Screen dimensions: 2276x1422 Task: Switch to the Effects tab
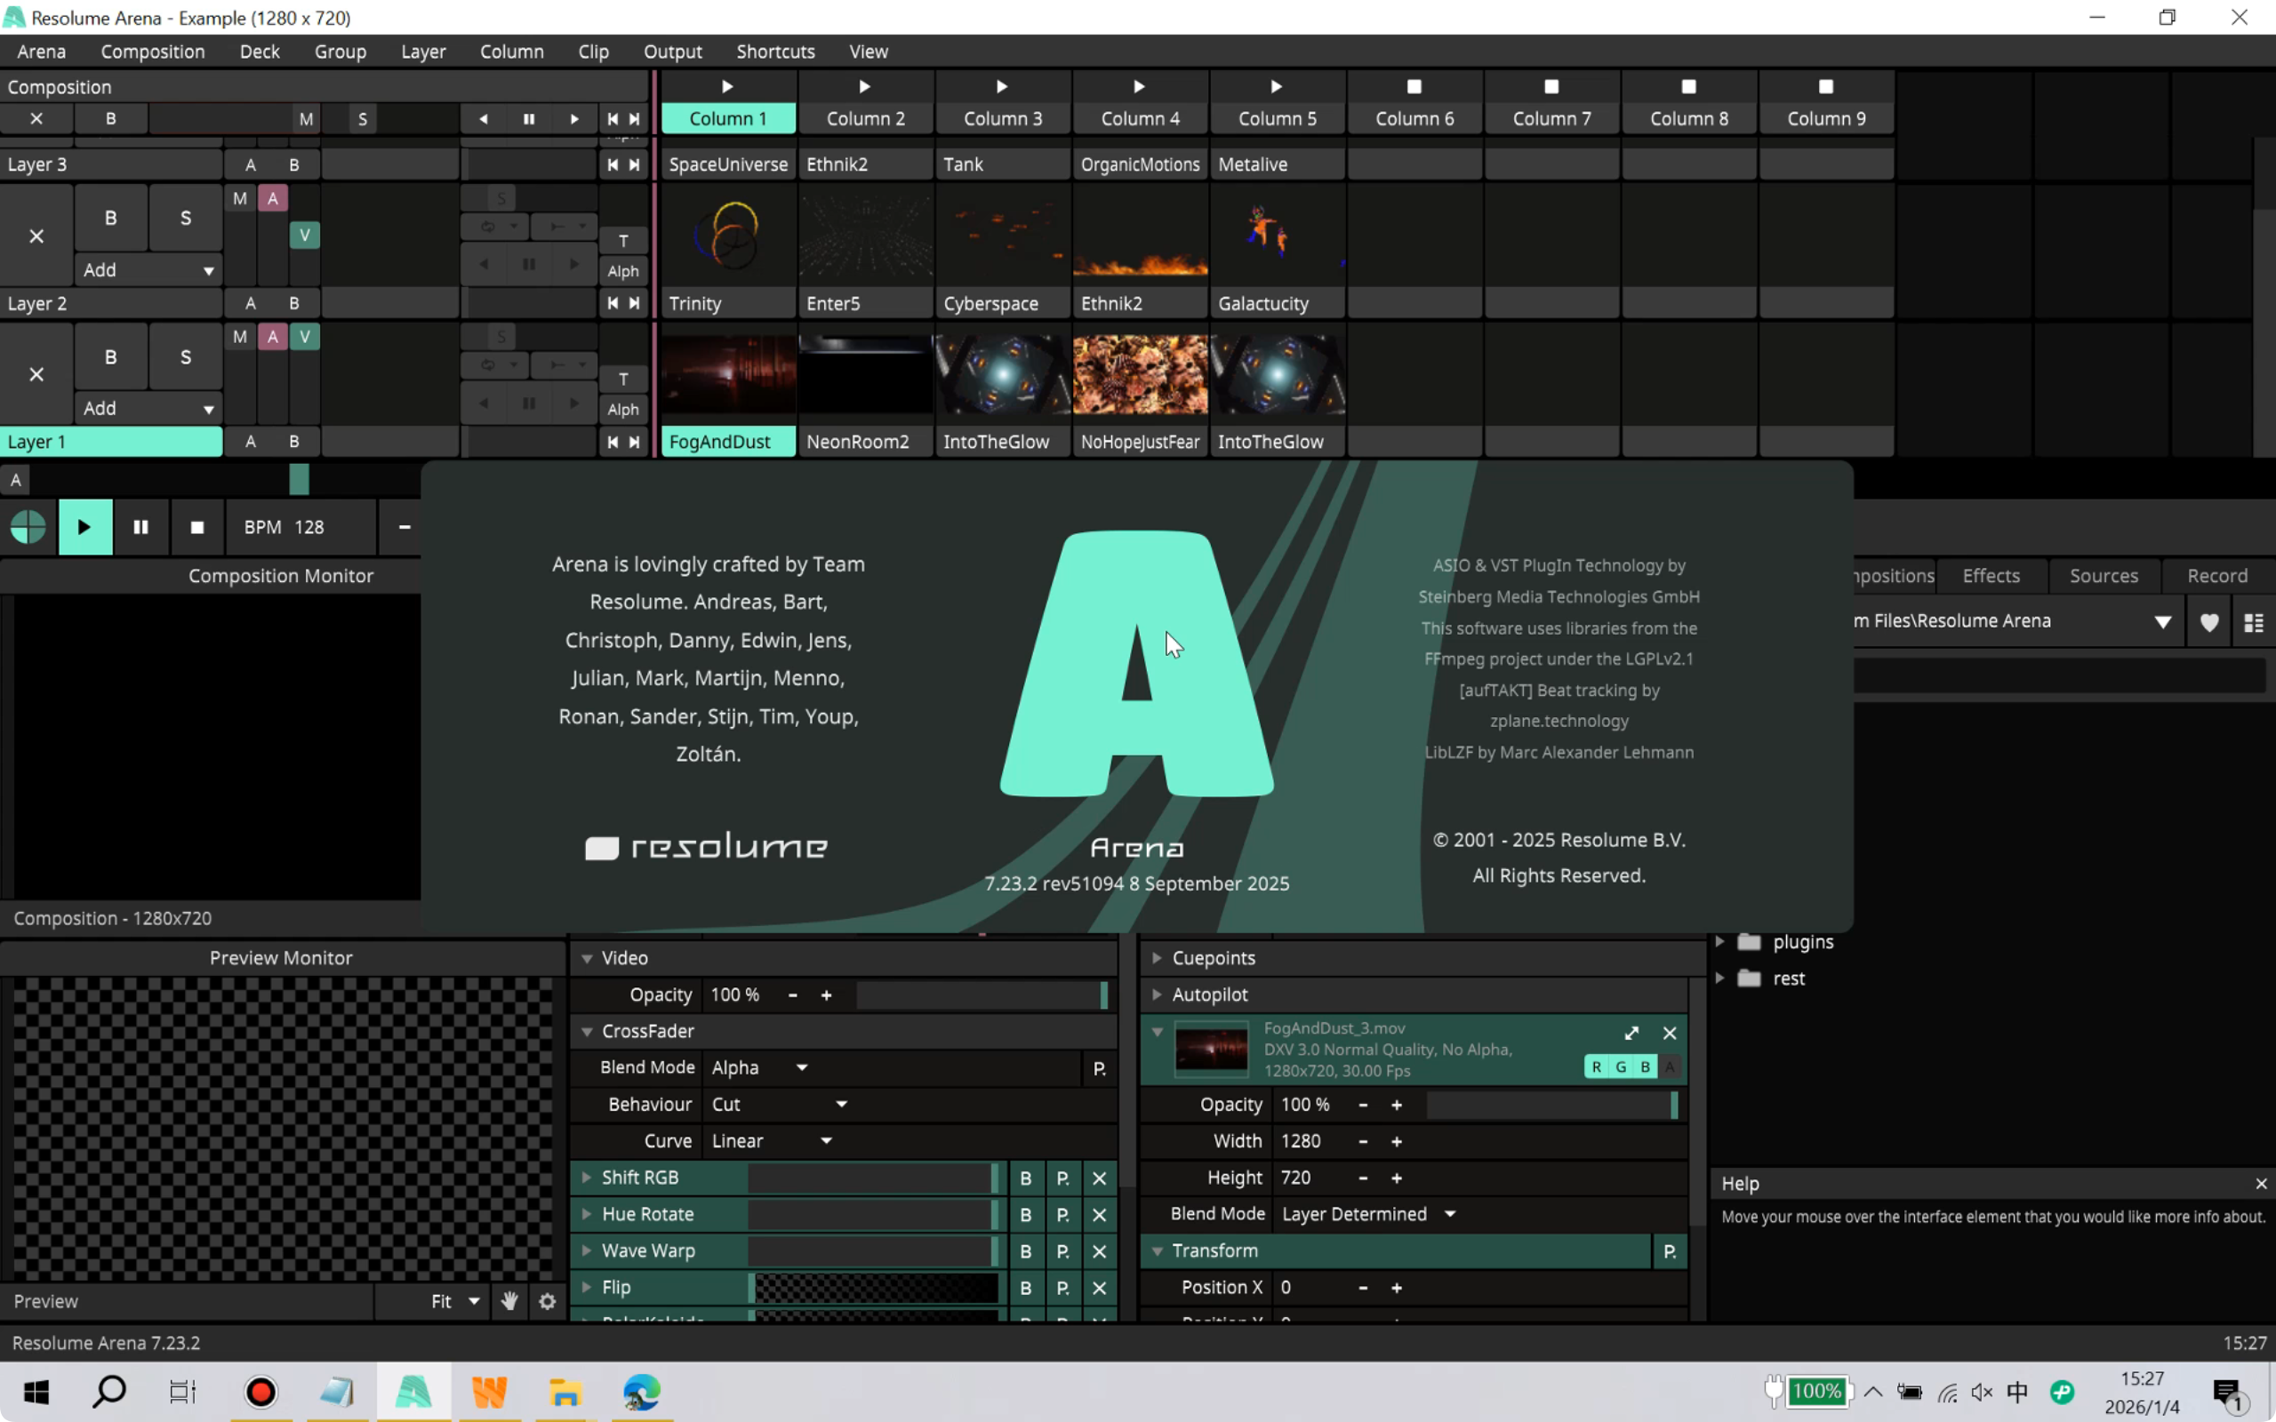point(1990,576)
